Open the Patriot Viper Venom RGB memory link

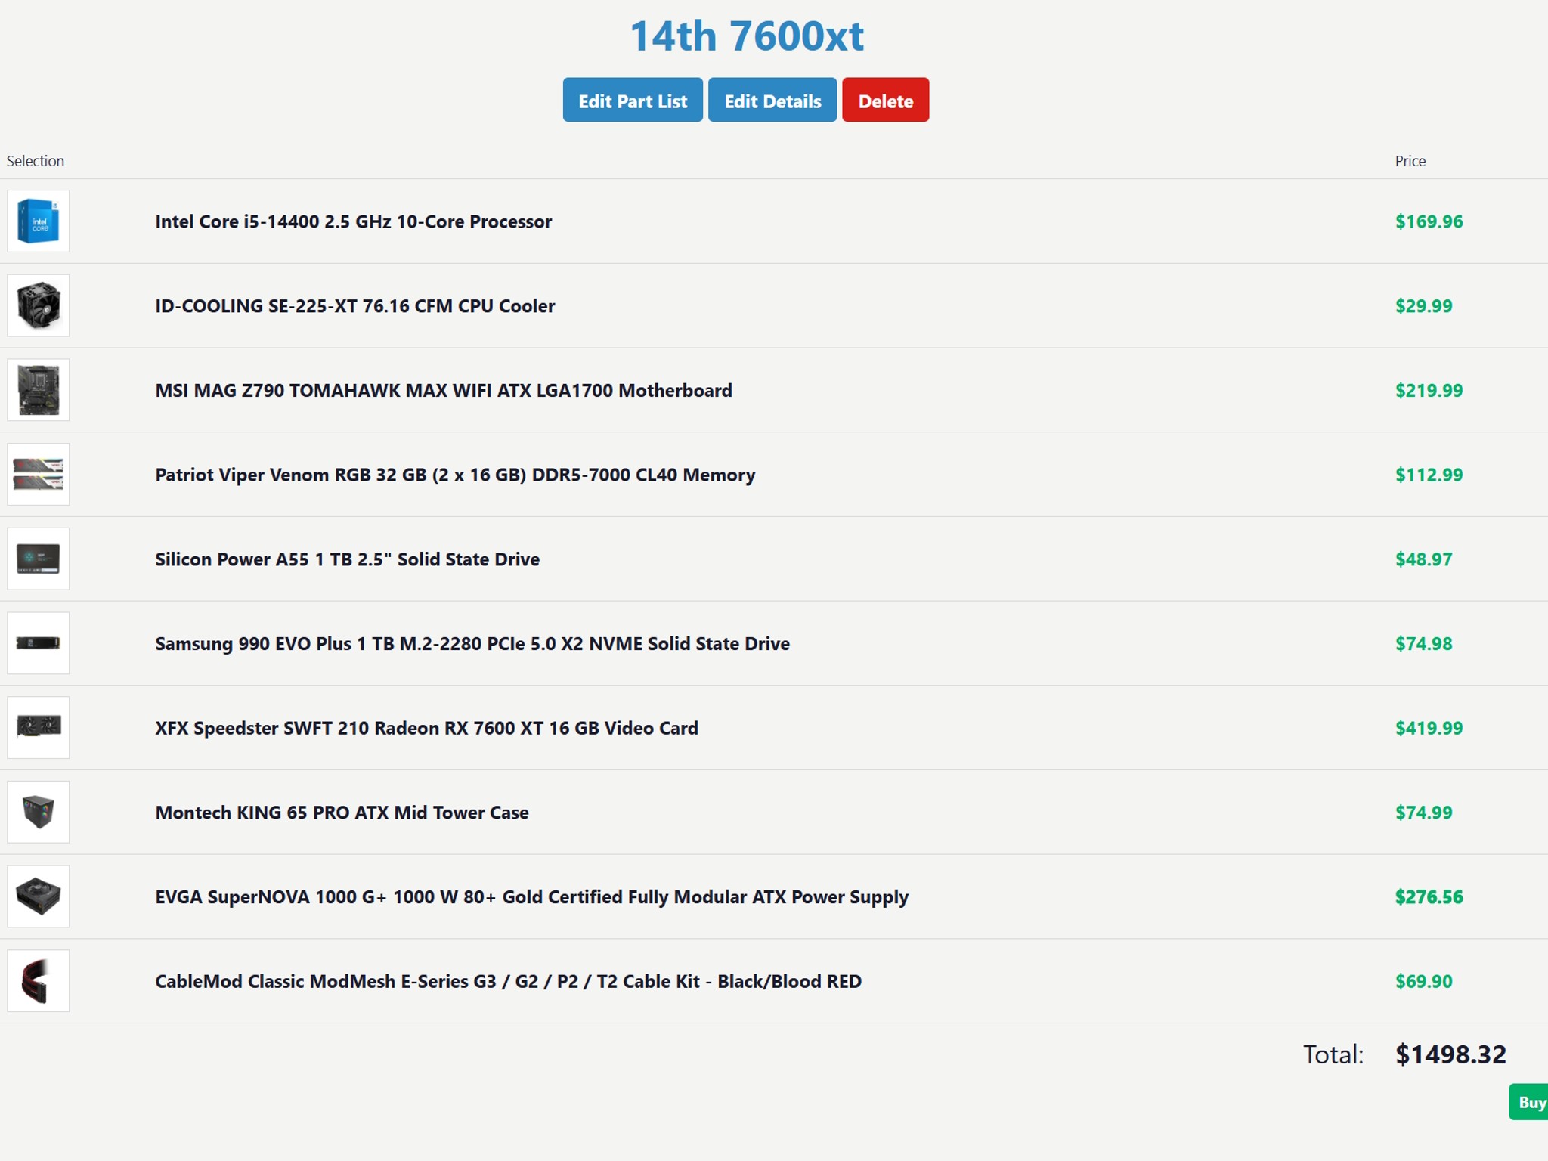(x=454, y=475)
